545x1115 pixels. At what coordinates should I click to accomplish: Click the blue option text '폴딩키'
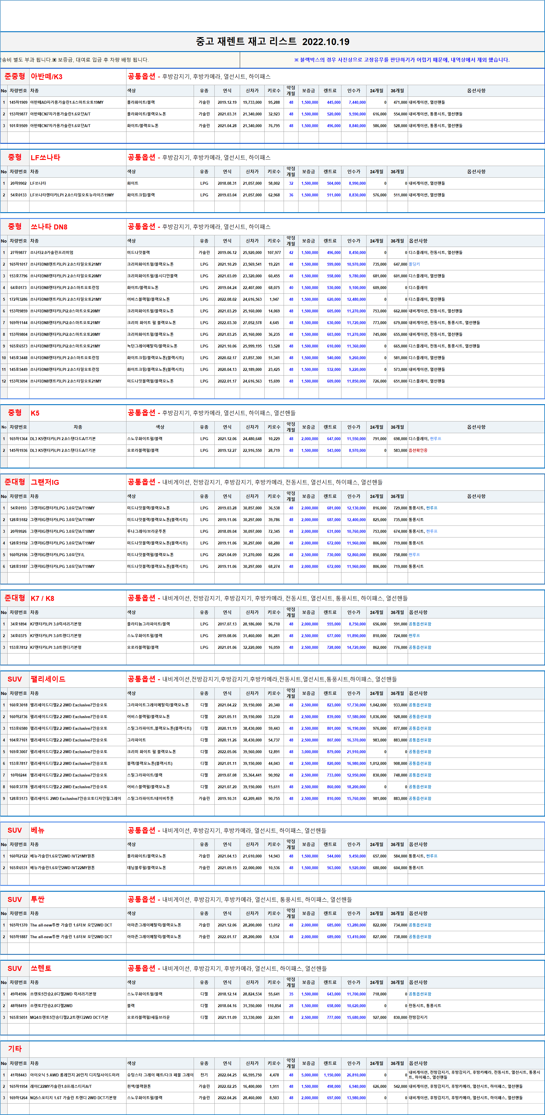coord(414,265)
